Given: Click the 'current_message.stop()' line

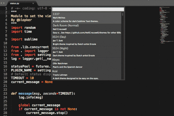Looking at the screenshot, I should coord(47,113).
